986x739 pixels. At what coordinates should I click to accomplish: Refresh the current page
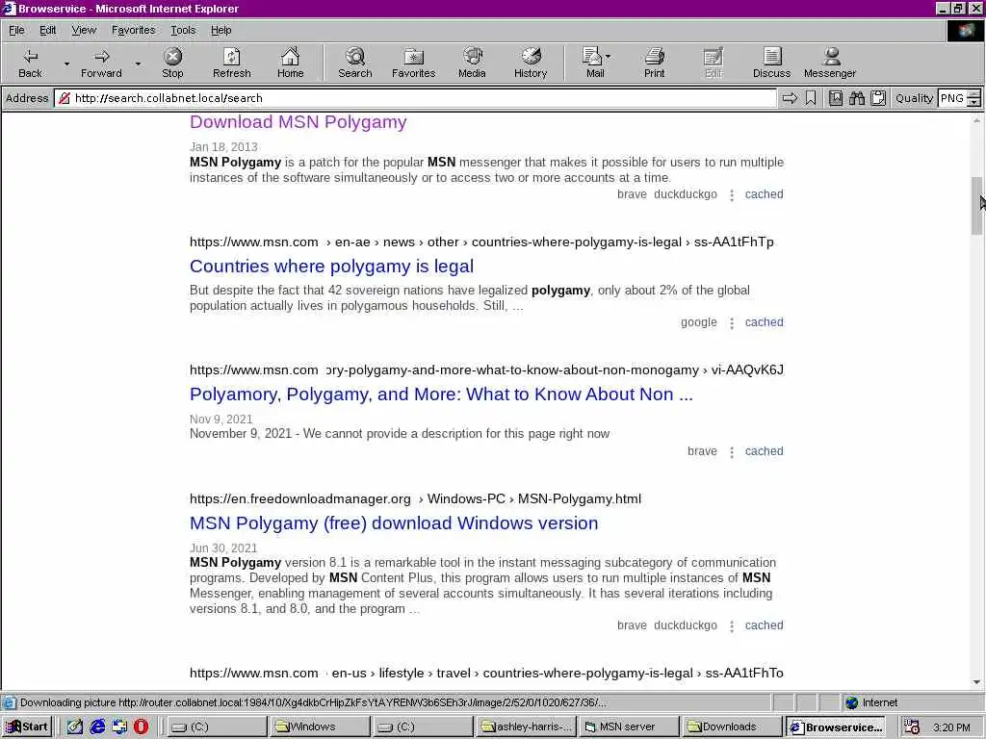point(231,63)
